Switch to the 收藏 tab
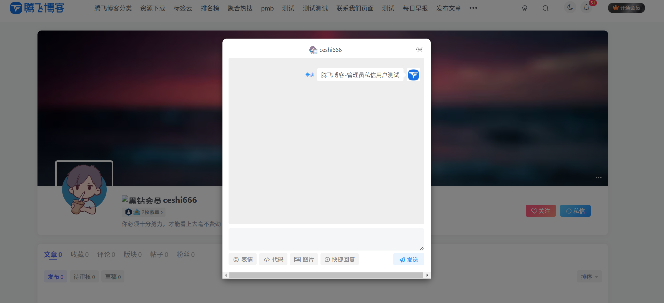The image size is (664, 303). point(79,254)
